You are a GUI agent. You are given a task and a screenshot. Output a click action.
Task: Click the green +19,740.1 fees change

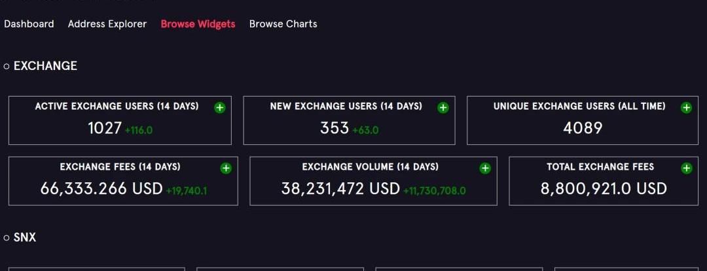click(187, 191)
